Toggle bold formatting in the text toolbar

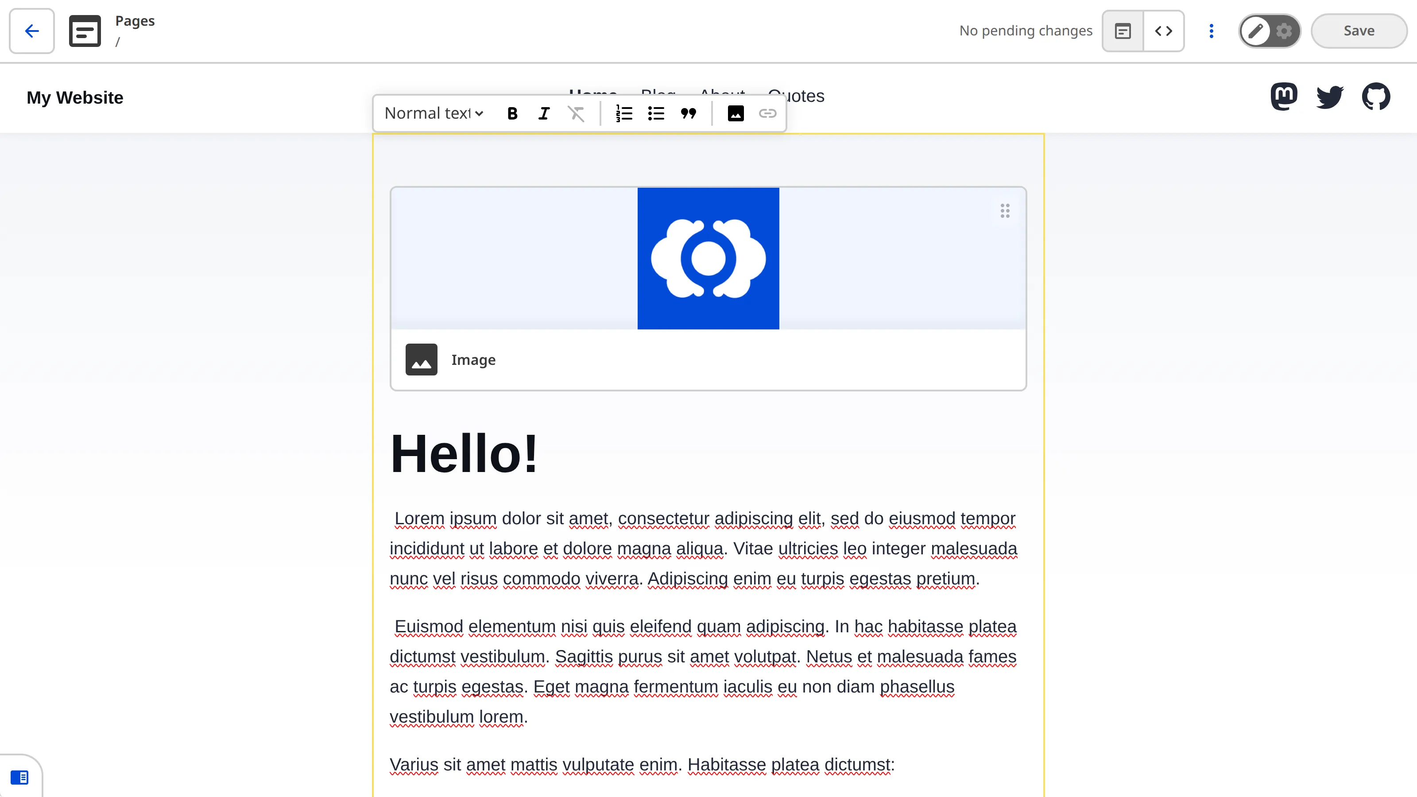511,113
